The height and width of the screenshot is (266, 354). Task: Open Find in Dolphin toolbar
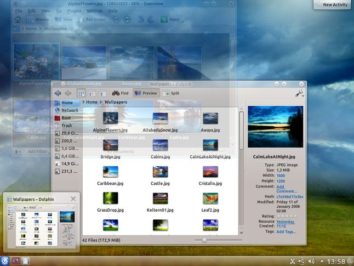click(x=121, y=93)
